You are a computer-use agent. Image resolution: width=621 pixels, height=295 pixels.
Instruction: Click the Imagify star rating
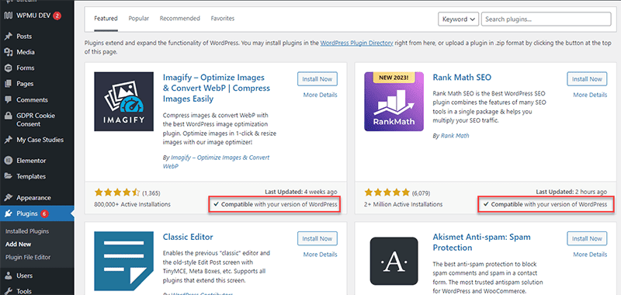[117, 193]
